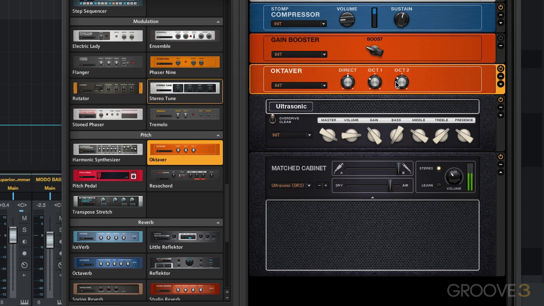Choose the Little Reflektor reverb
544x306 pixels.
[185, 240]
